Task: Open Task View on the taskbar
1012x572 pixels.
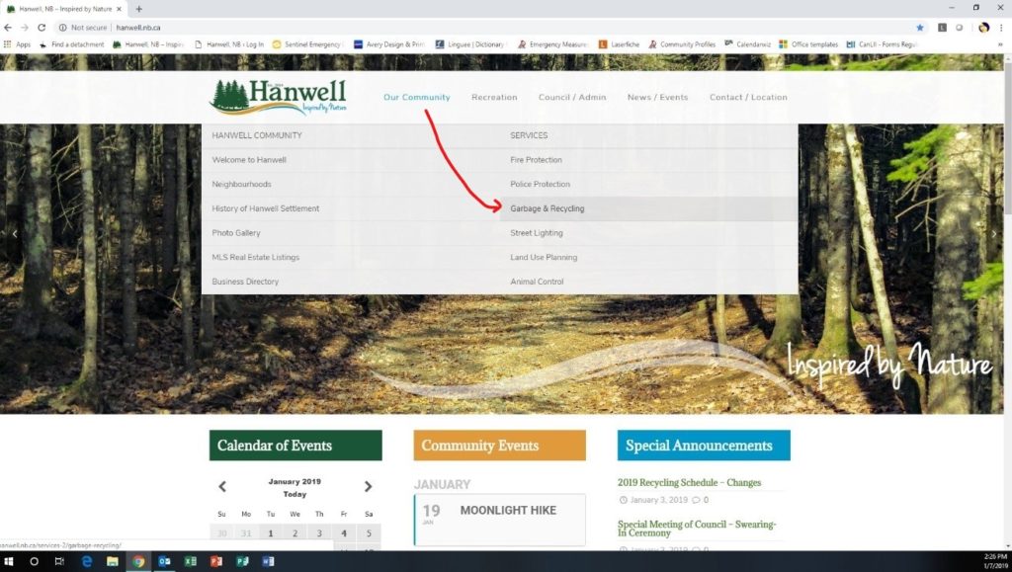Action: tap(59, 562)
